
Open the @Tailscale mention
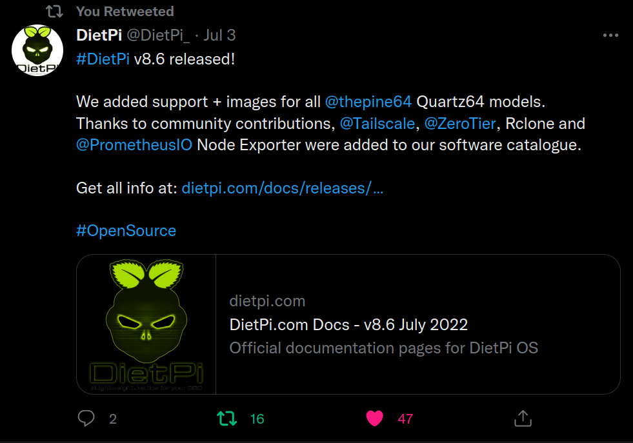[x=377, y=123]
